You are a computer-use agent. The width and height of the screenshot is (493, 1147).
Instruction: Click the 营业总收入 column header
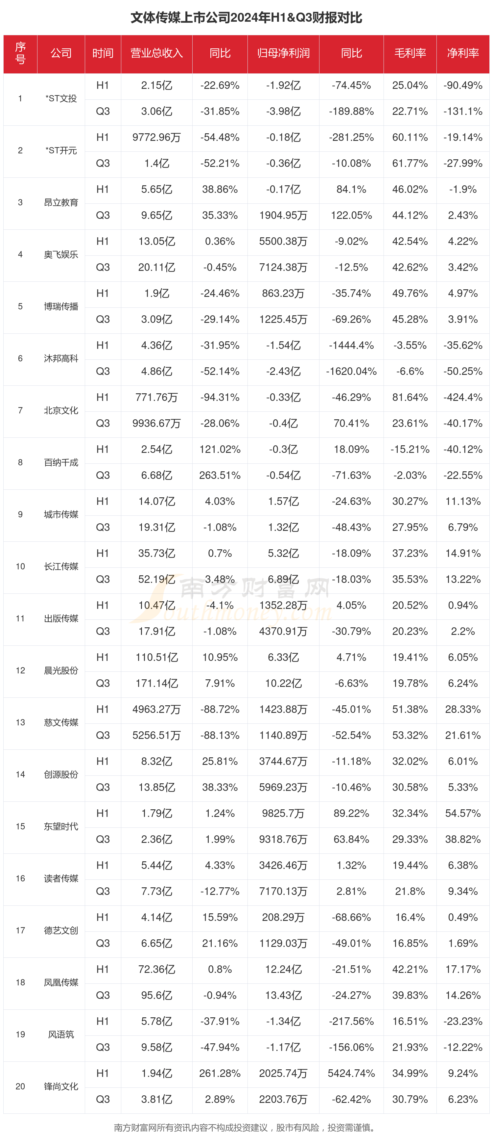[156, 53]
